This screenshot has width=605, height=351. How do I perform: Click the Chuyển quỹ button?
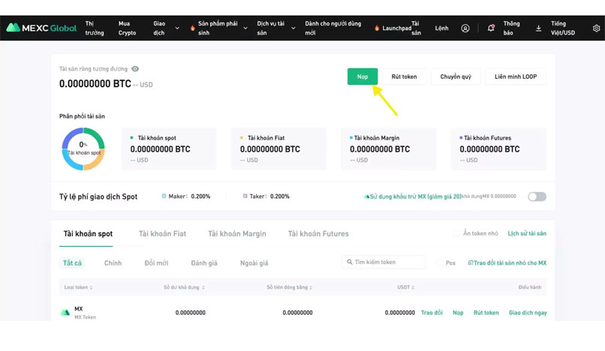456,76
